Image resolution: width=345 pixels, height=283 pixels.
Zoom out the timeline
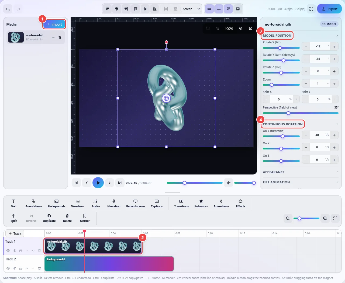tap(288, 218)
